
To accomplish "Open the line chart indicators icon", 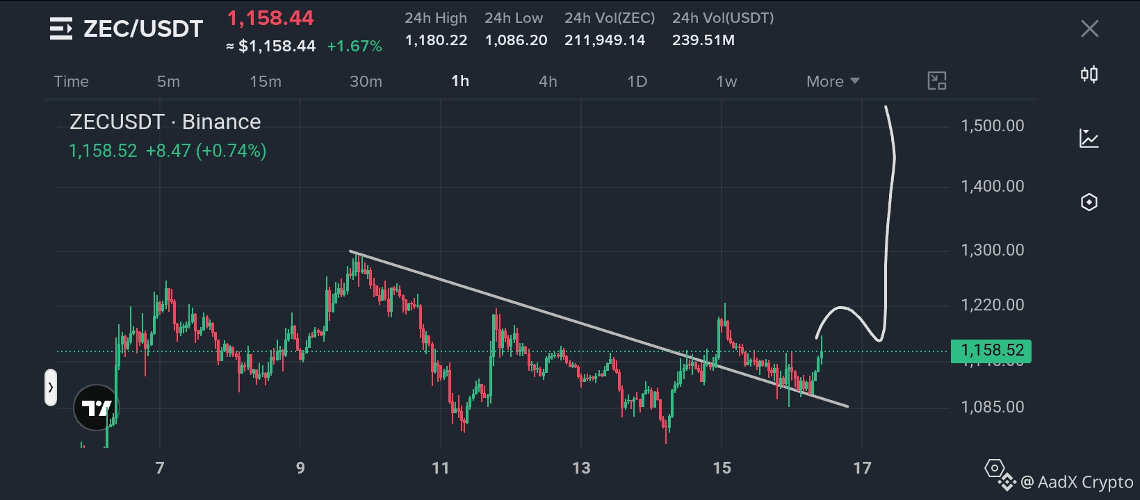I will point(1089,138).
